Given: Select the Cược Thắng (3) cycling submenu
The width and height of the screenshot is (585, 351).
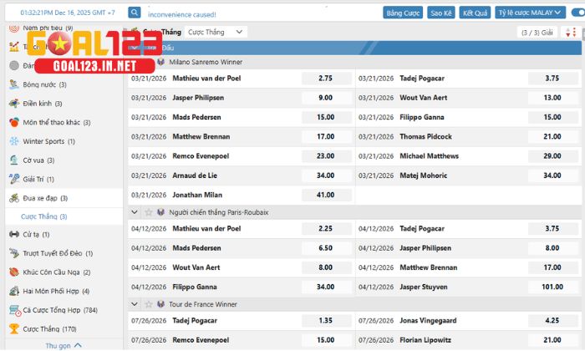Looking at the screenshot, I should pos(44,216).
